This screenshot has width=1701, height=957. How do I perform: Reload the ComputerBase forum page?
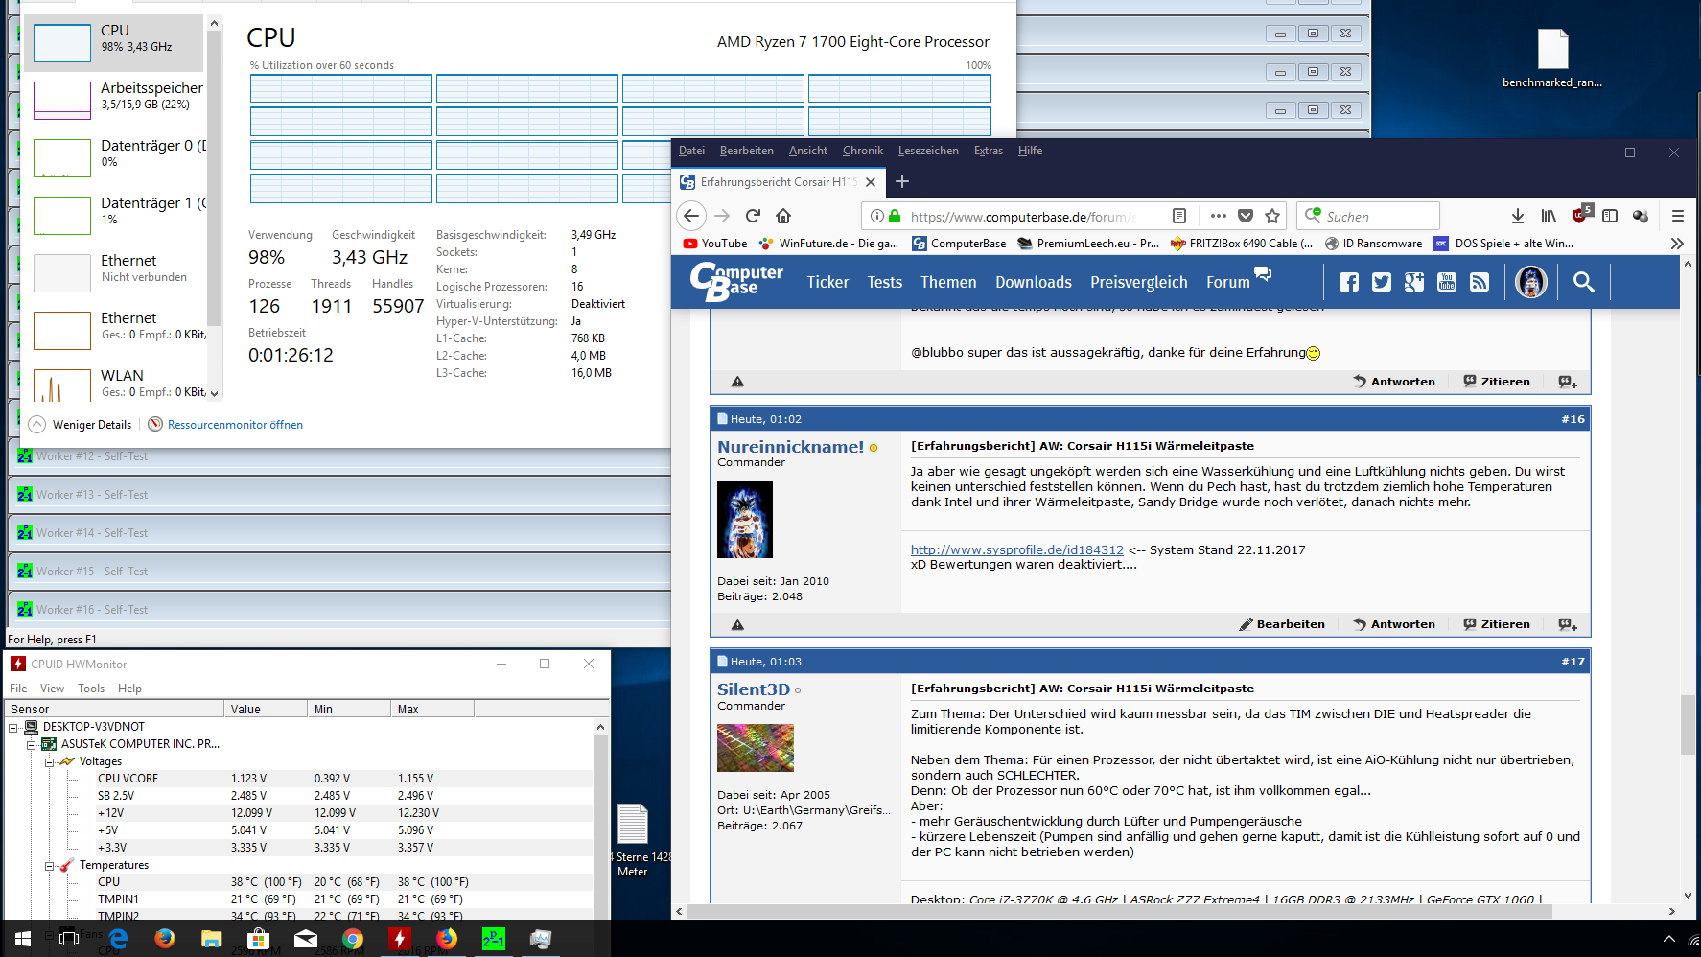(754, 216)
